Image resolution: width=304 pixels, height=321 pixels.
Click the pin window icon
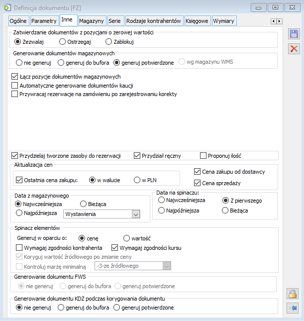pos(293,308)
